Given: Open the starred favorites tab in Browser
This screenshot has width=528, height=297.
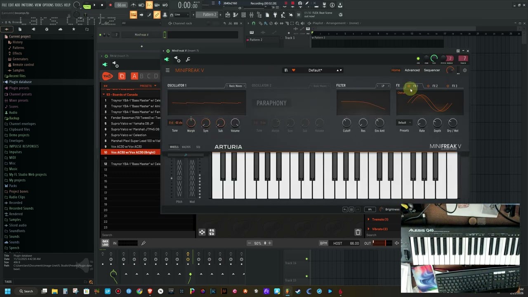Looking at the screenshot, I should click(73, 29).
